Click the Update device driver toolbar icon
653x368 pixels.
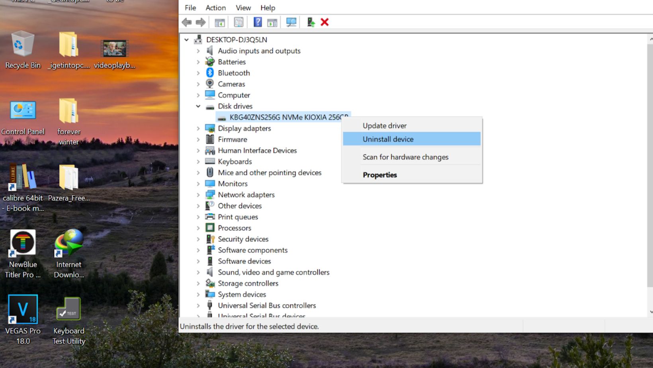tap(311, 22)
